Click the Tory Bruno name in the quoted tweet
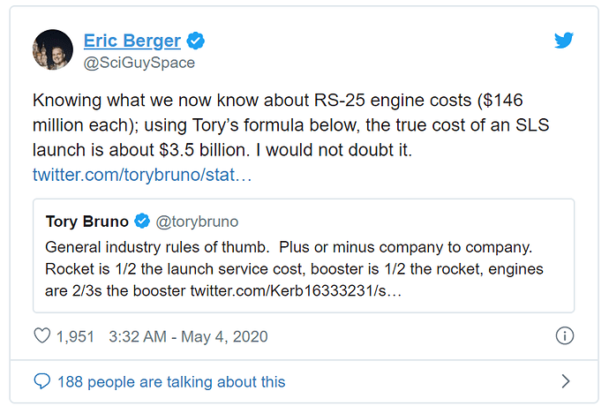Image resolution: width=609 pixels, height=406 pixels. pyautogui.click(x=86, y=222)
